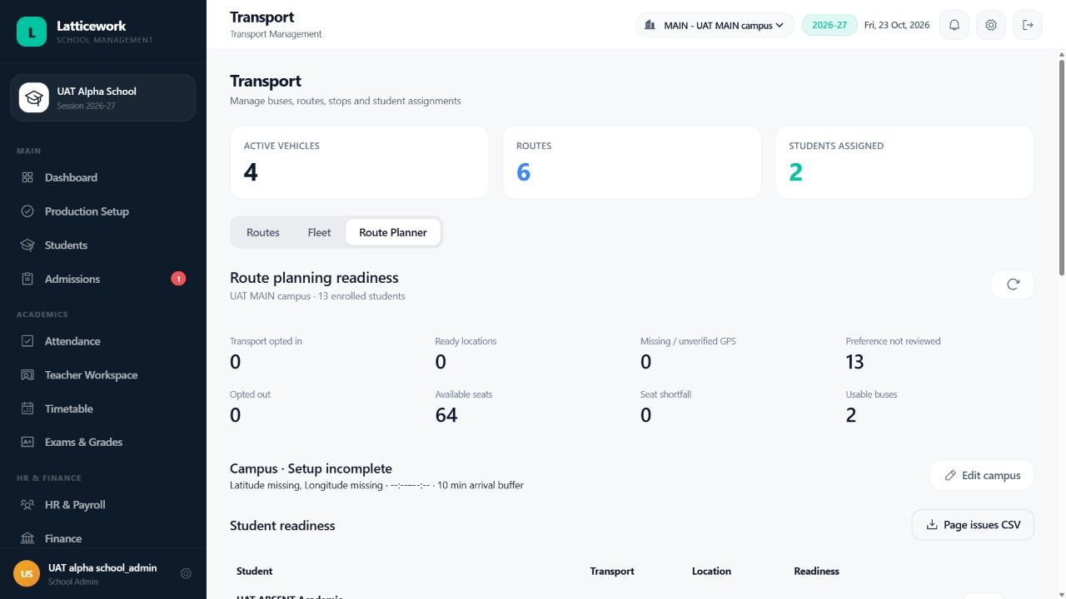Refresh route planning readiness data
The height and width of the screenshot is (599, 1066).
1013,285
